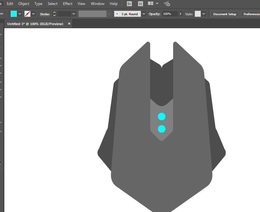Open the Object menu
Image resolution: width=260 pixels, height=212 pixels.
click(24, 4)
